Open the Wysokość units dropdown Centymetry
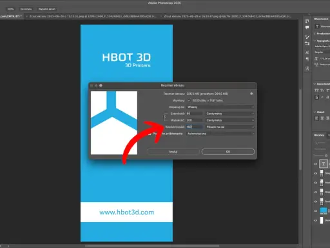 coord(230,120)
